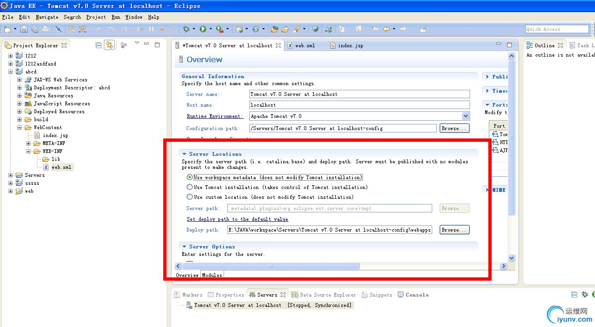Open the Navigate menu
The image size is (595, 327).
click(47, 17)
